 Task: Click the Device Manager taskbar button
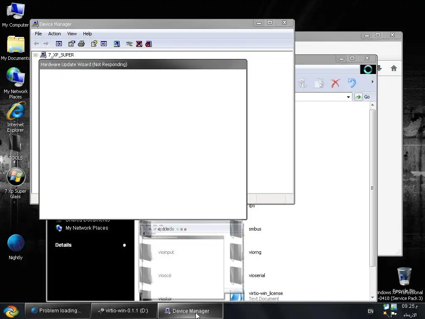(191, 311)
